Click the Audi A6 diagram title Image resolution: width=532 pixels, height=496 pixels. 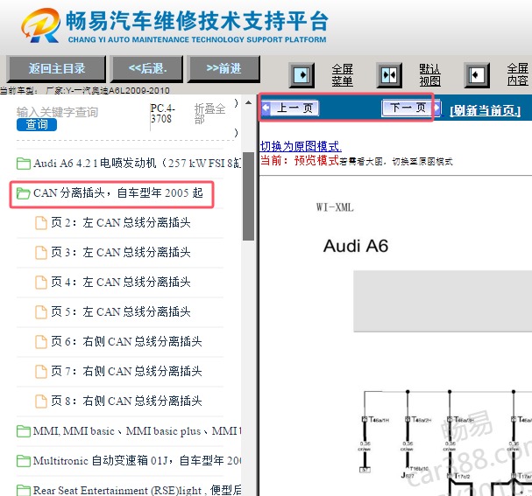[x=356, y=246]
